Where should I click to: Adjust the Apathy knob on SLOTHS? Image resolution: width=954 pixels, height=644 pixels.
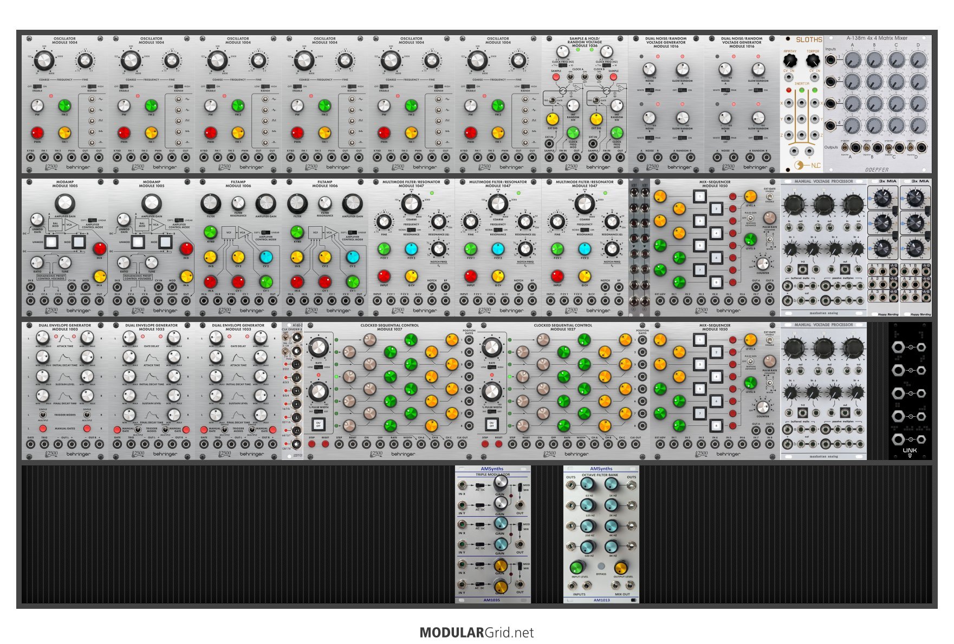[x=790, y=61]
